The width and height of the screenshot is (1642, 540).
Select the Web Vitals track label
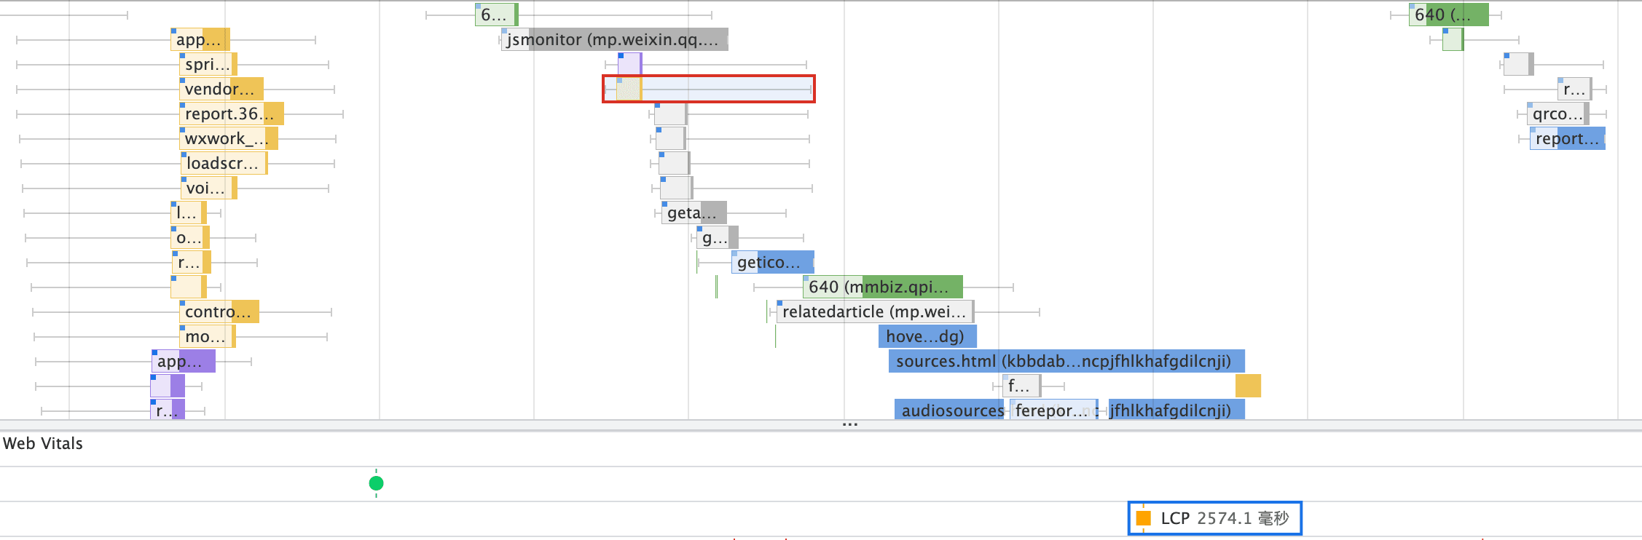point(43,443)
